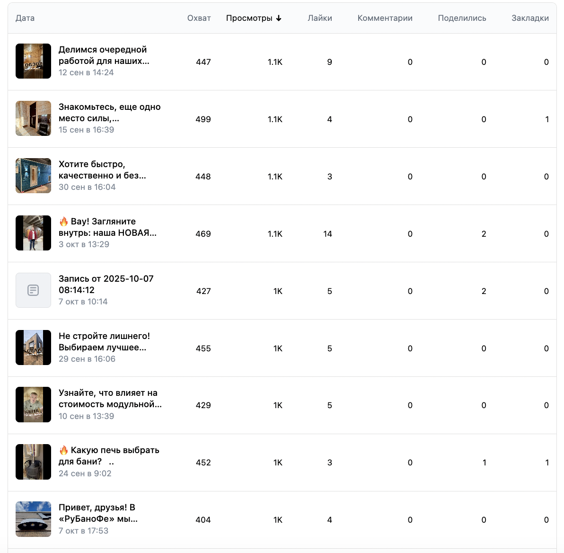This screenshot has height=553, width=564.
Task: Open the post Хотите быстро, качественно
Action: click(102, 170)
